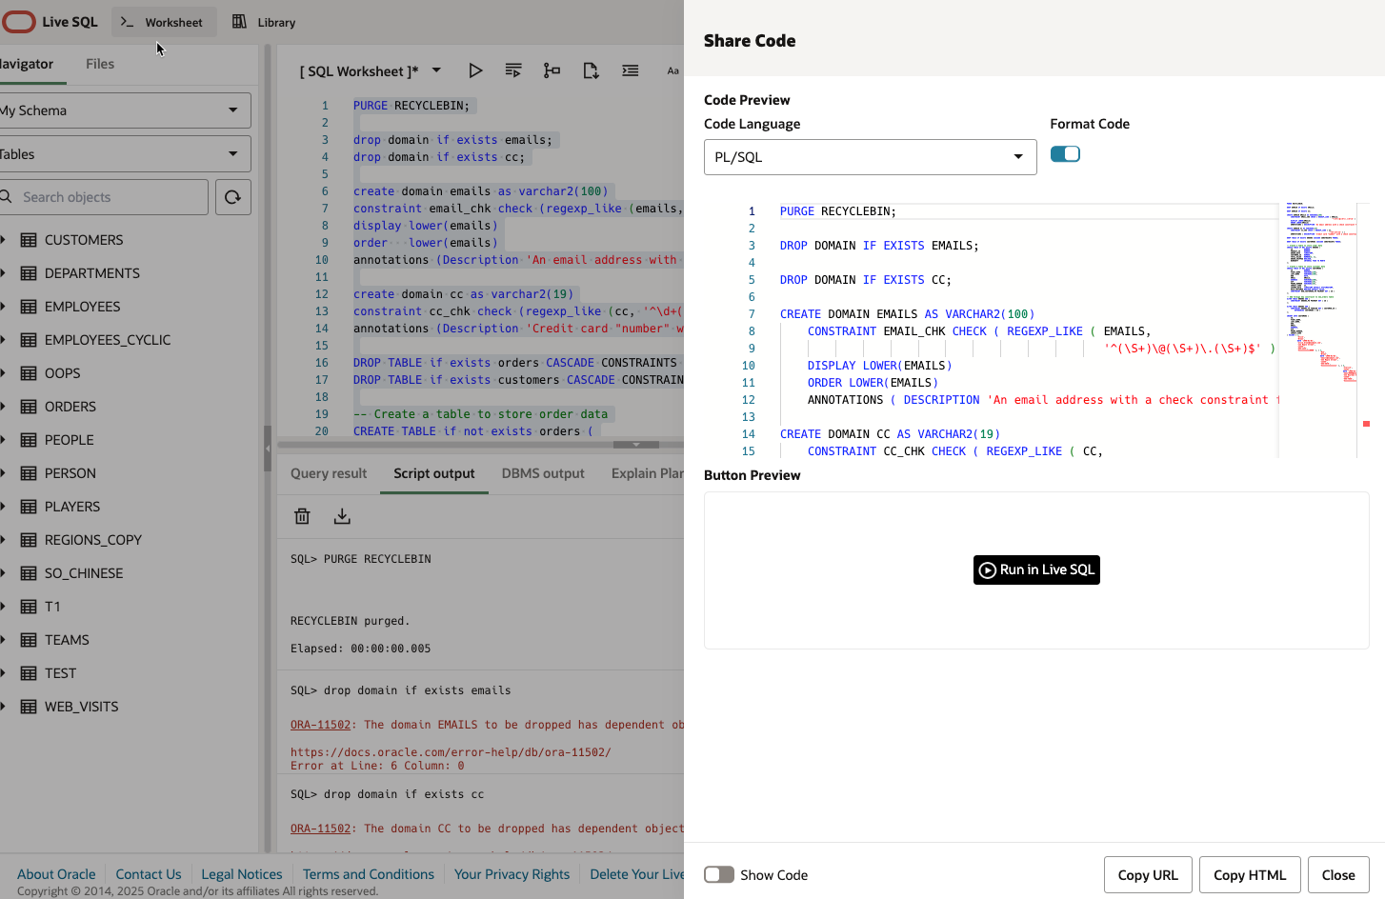Download the script output
Viewport: 1385px width, 899px height.
[342, 516]
